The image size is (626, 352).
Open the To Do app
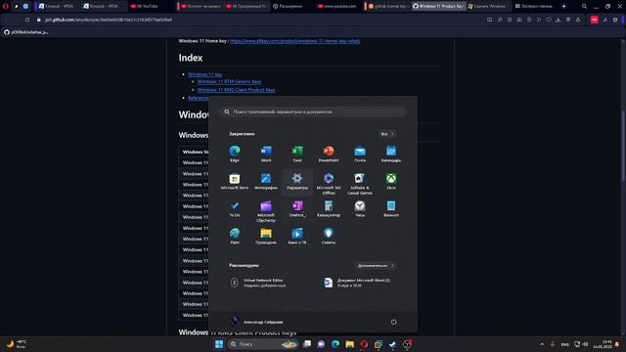click(235, 208)
